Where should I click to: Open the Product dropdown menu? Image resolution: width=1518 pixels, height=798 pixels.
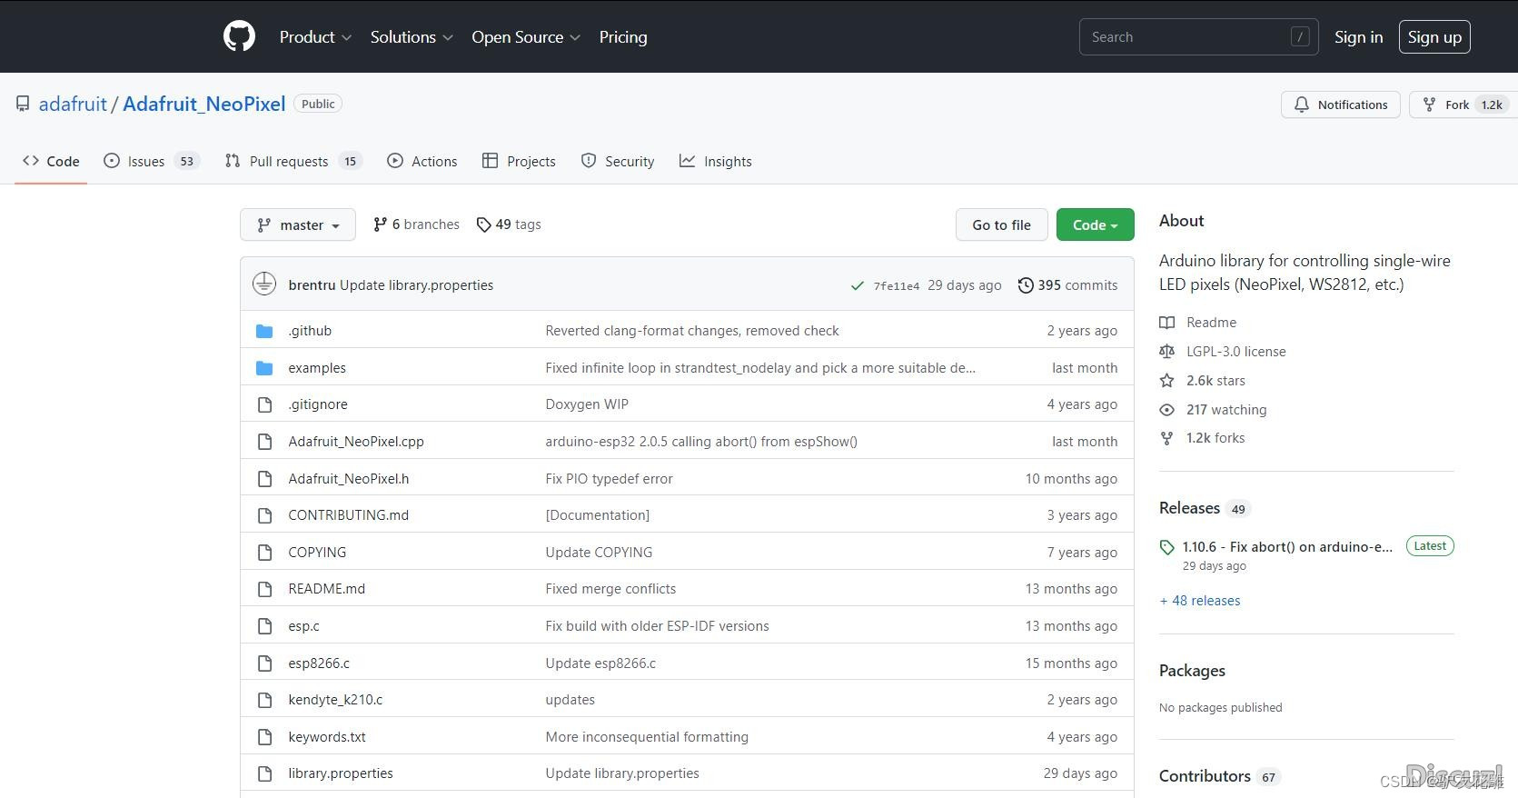coord(315,37)
